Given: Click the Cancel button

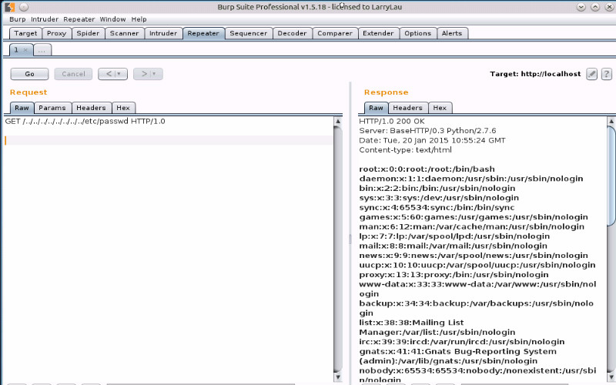Looking at the screenshot, I should [x=73, y=74].
